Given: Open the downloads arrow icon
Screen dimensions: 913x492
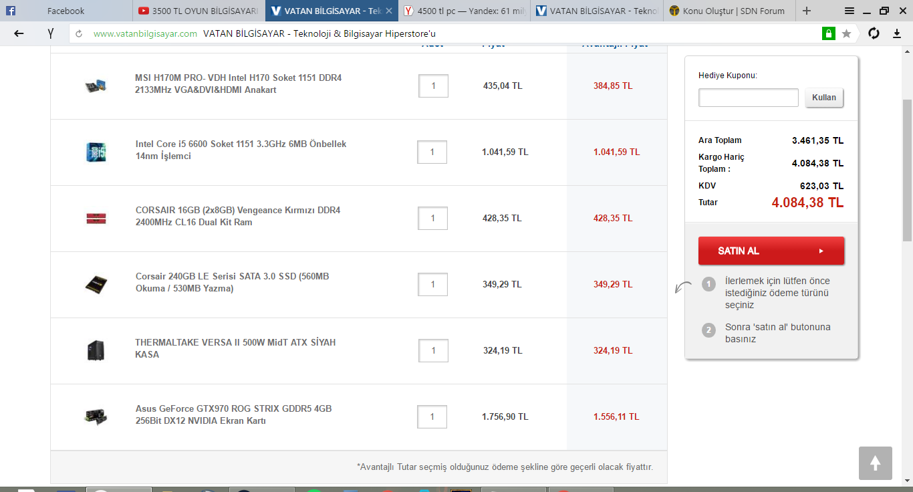Looking at the screenshot, I should click(x=897, y=33).
